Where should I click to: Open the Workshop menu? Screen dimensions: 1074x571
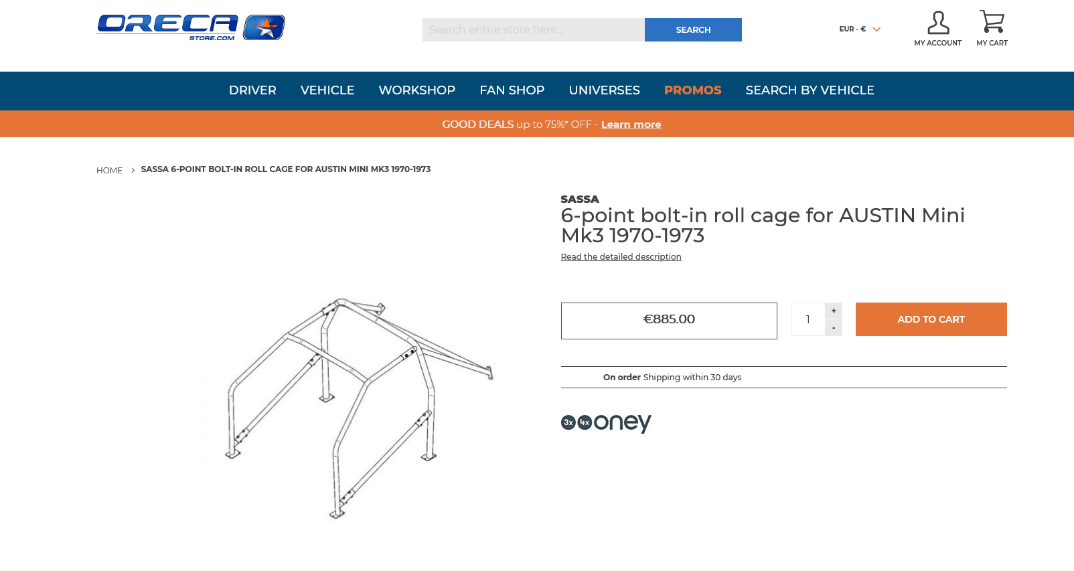point(417,90)
